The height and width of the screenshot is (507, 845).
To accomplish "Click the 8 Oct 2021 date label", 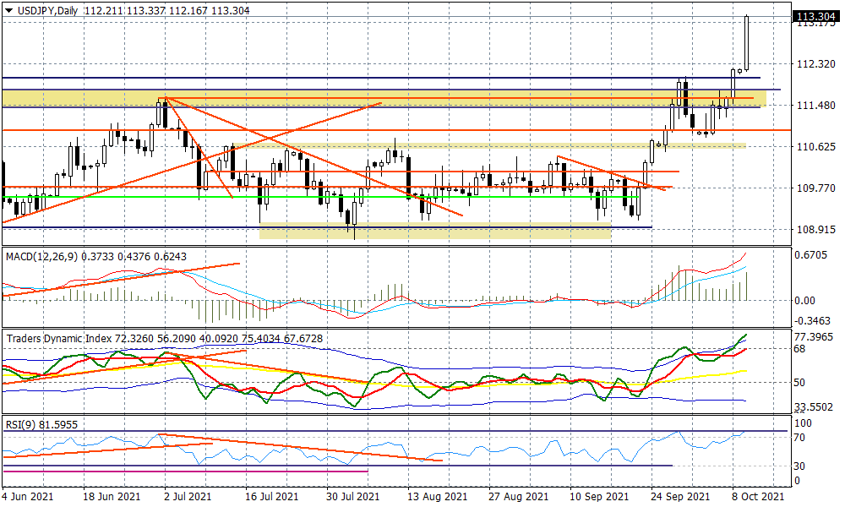I will (758, 496).
